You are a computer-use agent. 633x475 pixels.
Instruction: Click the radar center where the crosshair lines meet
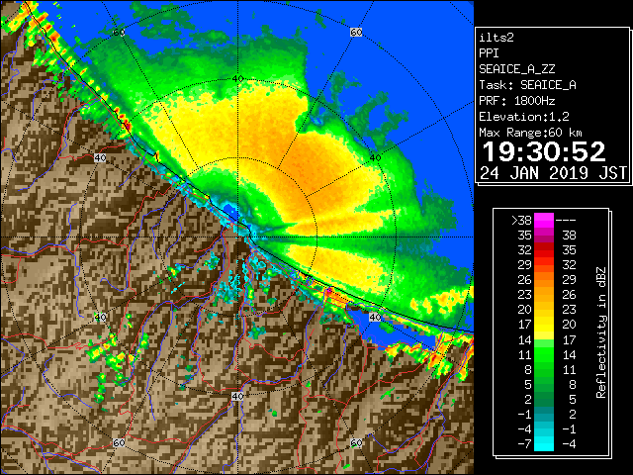click(x=237, y=237)
